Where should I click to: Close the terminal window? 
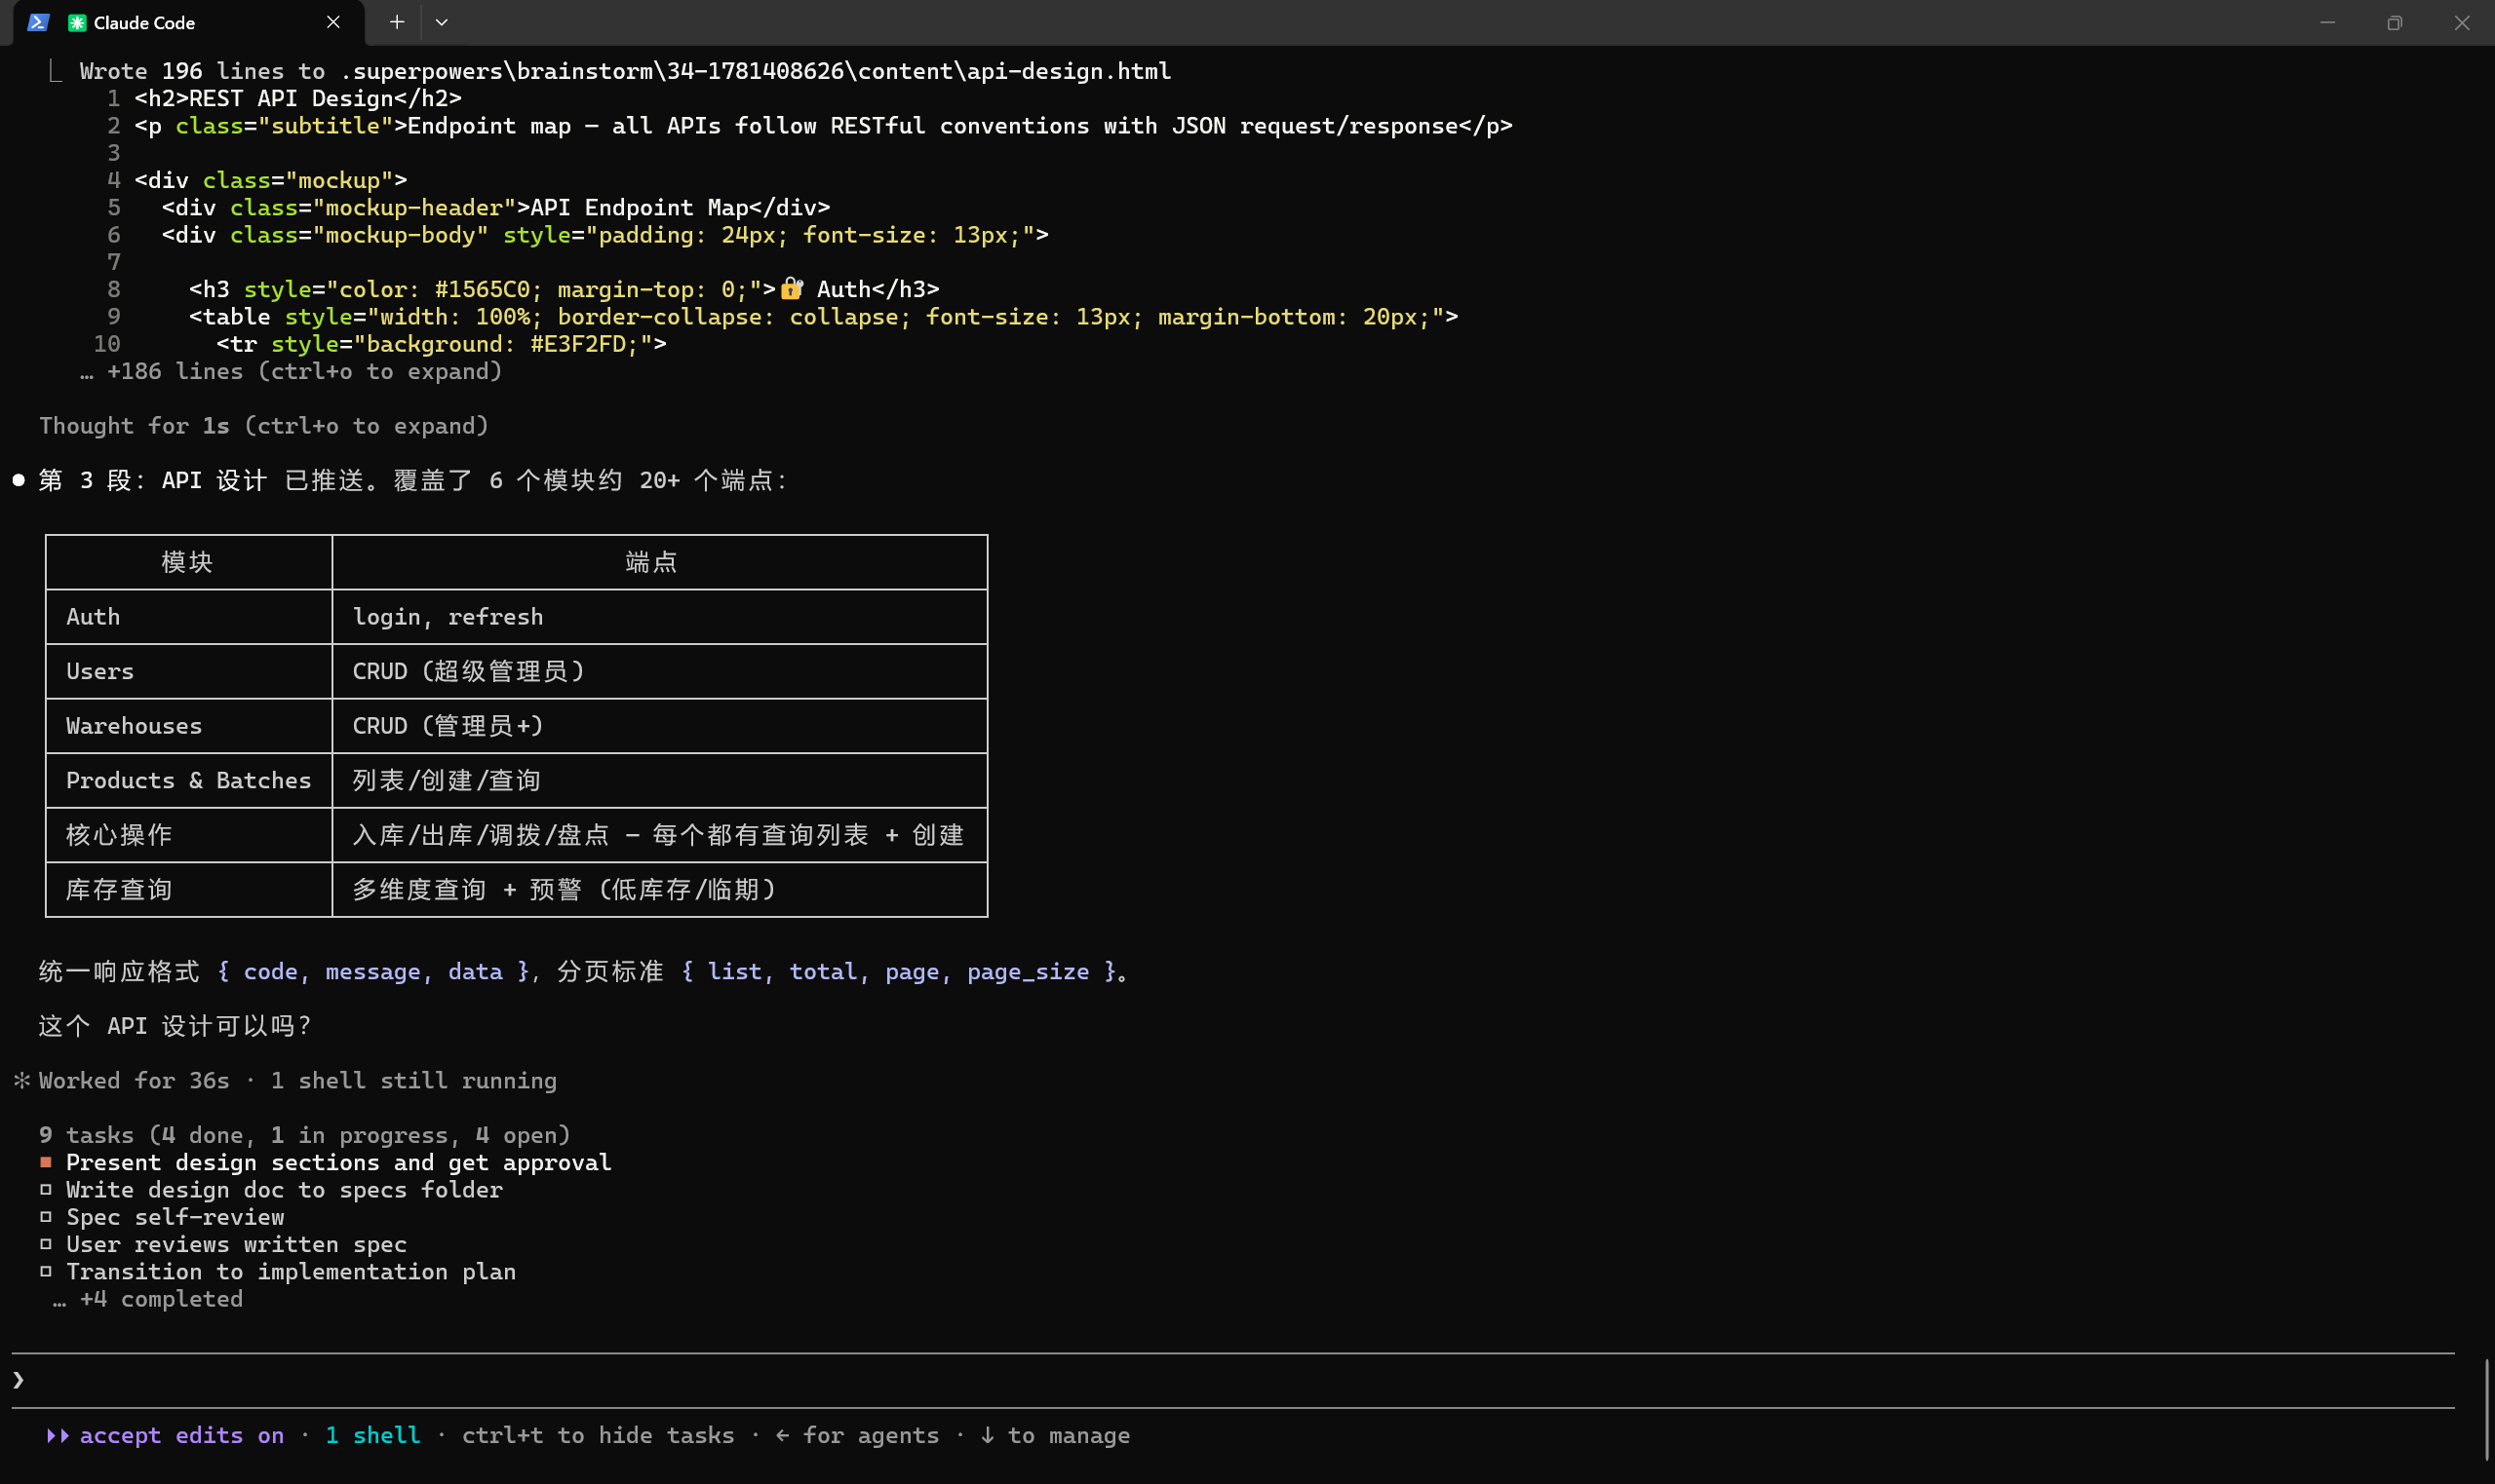2462,22
